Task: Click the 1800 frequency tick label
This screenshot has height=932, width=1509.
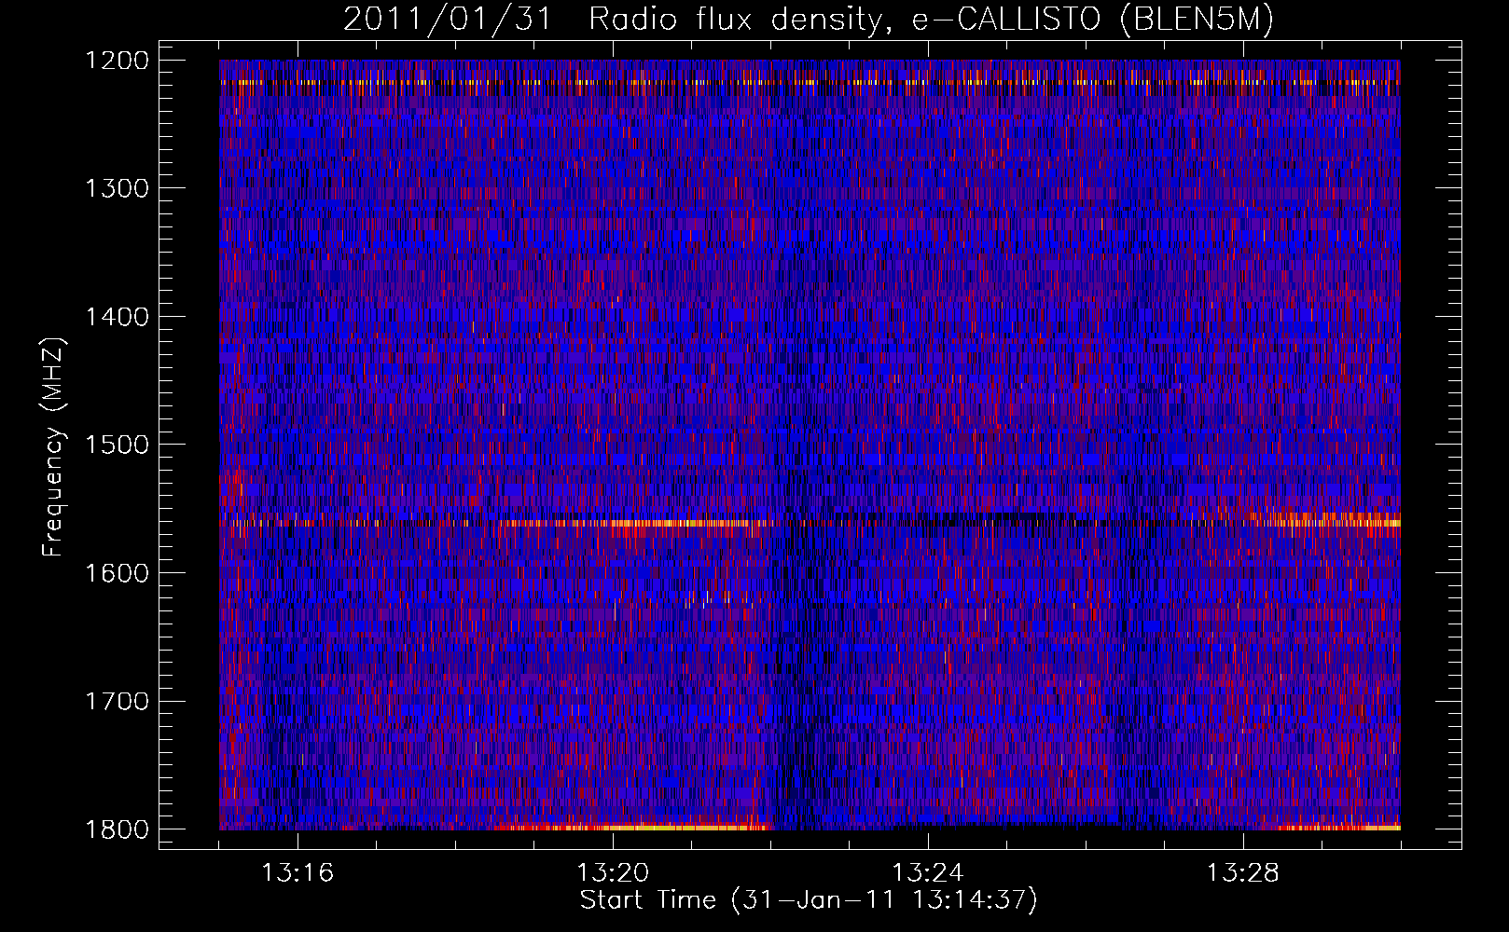Action: pyautogui.click(x=118, y=829)
